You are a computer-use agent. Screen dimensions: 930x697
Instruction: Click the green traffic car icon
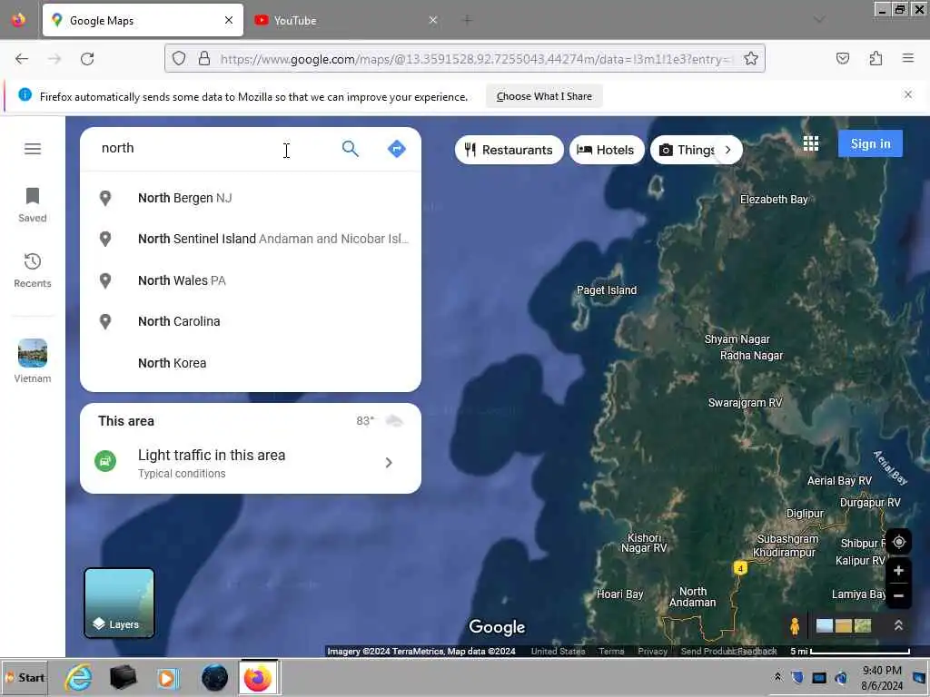tap(105, 461)
